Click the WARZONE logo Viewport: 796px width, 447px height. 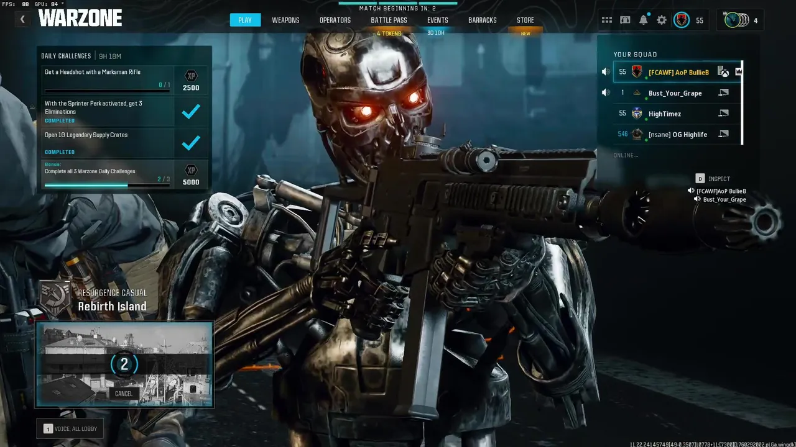pyautogui.click(x=80, y=18)
